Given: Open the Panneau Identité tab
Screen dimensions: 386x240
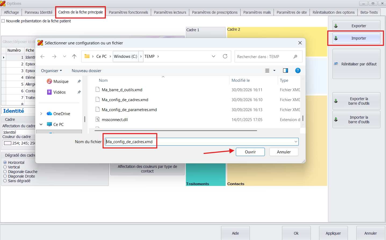Looking at the screenshot, I should (x=39, y=12).
